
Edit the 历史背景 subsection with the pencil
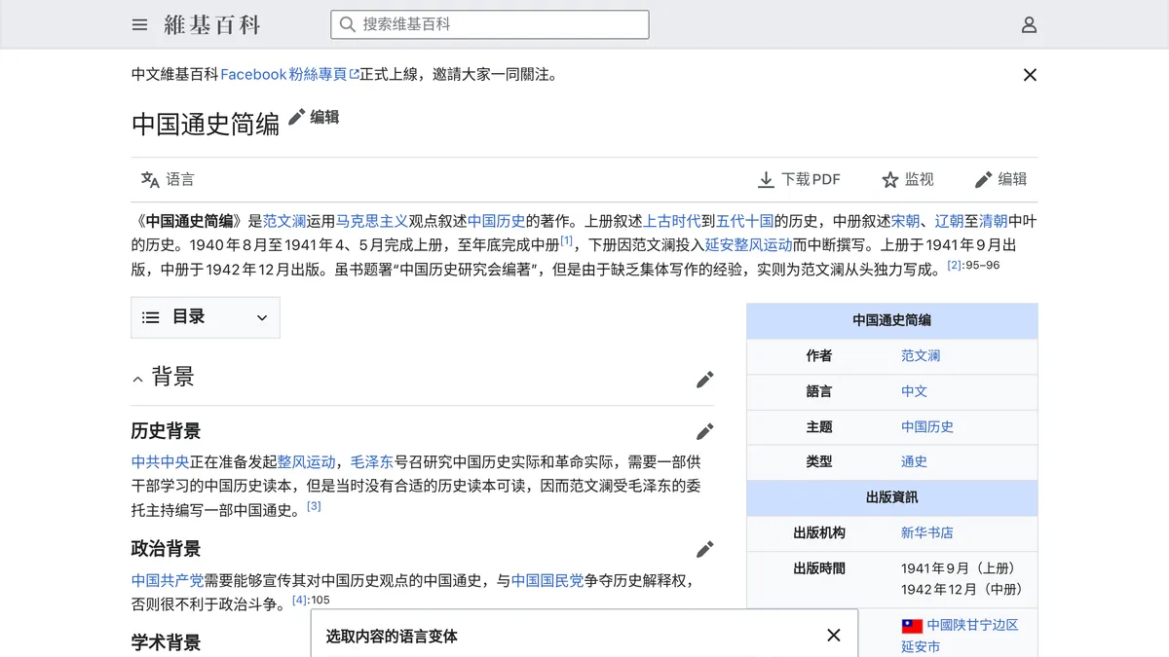705,431
